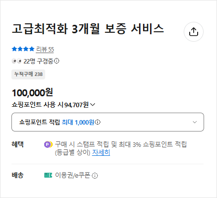Click the share upload icon button

[194, 32]
